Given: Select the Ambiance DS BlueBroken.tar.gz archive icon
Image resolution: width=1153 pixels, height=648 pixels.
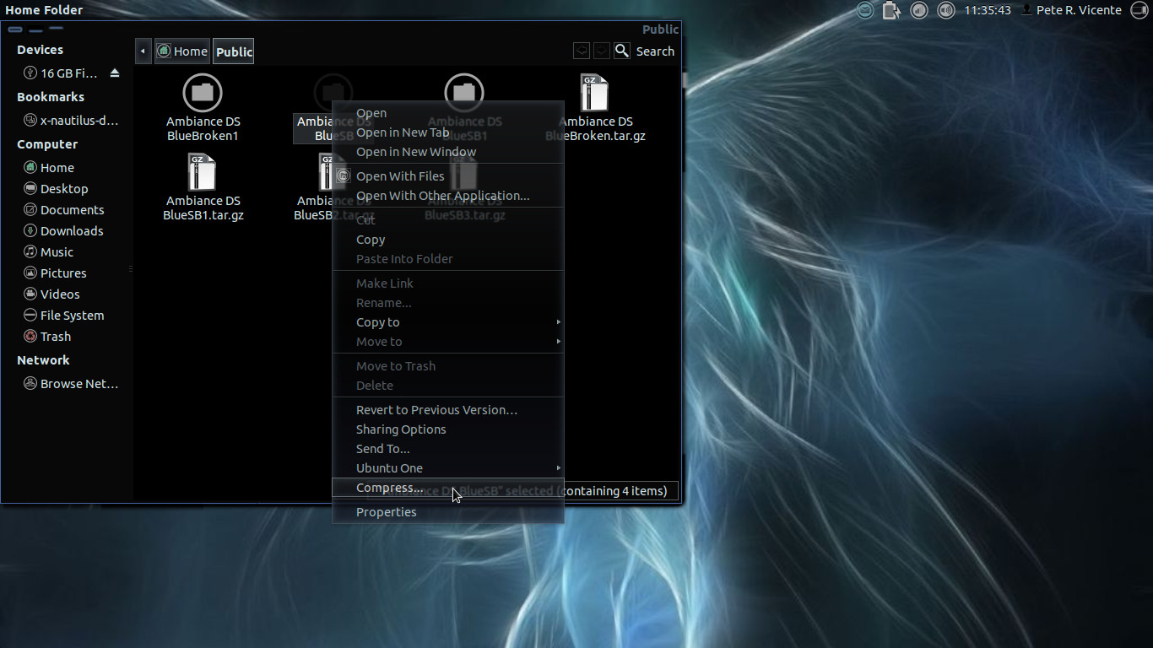Looking at the screenshot, I should [x=594, y=93].
